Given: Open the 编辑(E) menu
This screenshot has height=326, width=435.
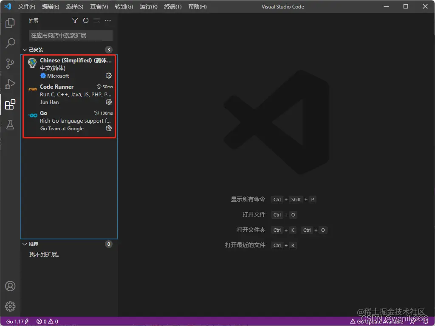Looking at the screenshot, I should click(51, 6).
